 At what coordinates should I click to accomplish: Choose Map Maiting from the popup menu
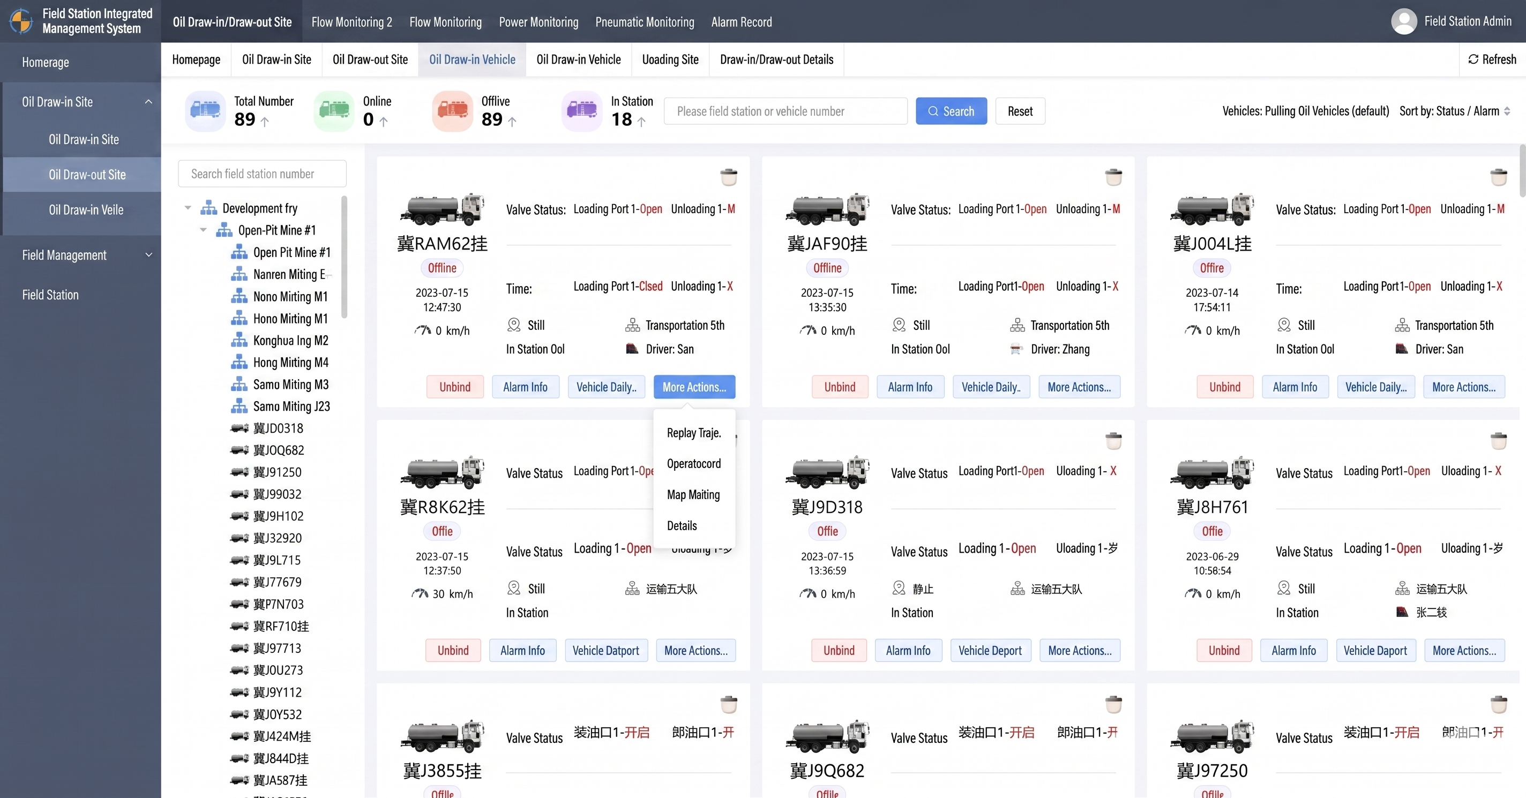(694, 494)
